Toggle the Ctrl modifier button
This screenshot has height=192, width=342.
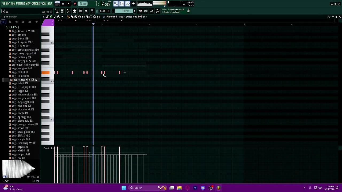146,11
